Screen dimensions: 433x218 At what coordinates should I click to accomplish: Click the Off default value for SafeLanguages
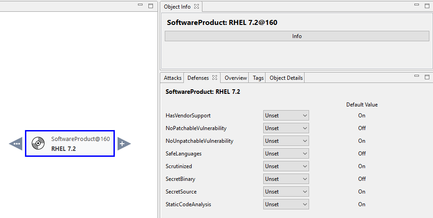point(362,154)
